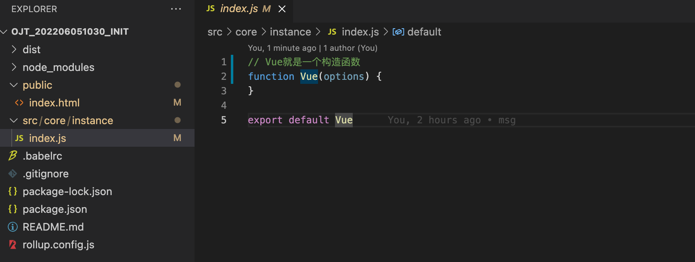Click line number 5 in the gutter
The width and height of the screenshot is (695, 262).
[x=224, y=120]
